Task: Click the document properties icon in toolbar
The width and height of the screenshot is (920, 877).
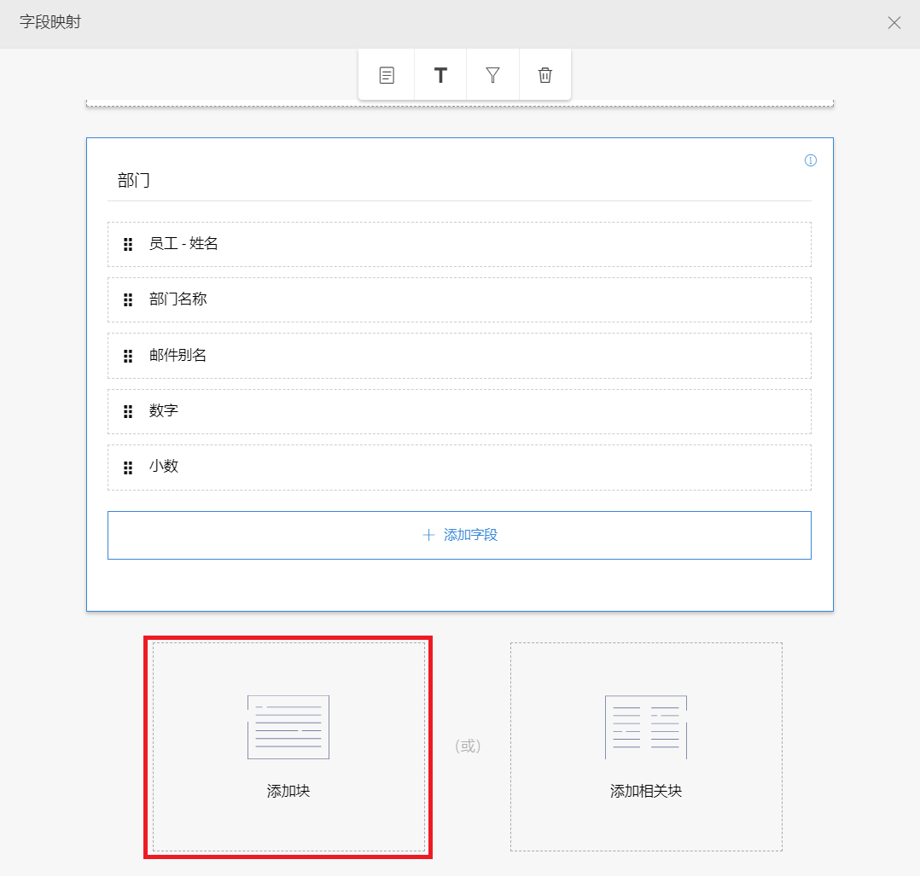Action: click(x=387, y=75)
